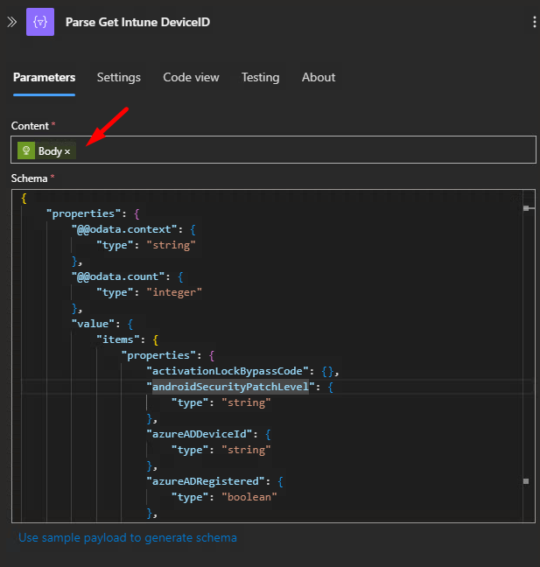Open the Settings tab
The width and height of the screenshot is (540, 567).
(118, 77)
